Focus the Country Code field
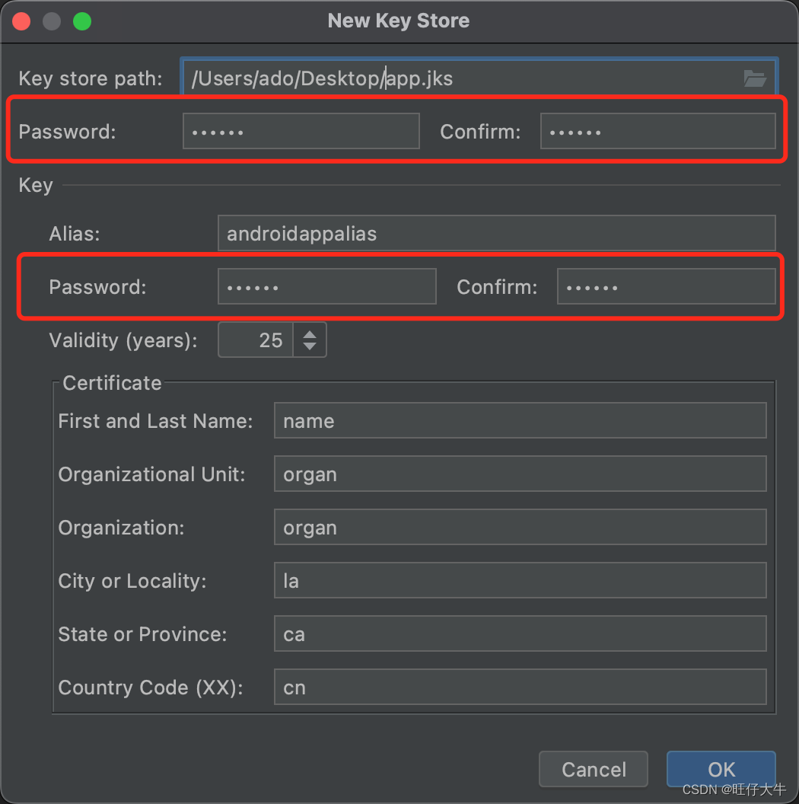The image size is (799, 804). tap(520, 688)
